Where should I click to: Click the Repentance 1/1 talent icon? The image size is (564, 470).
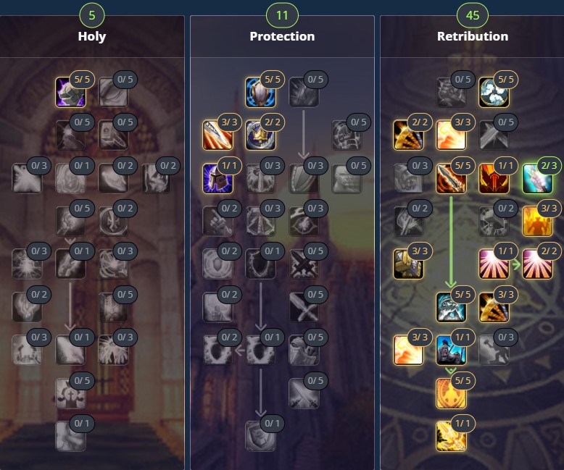tap(451, 350)
